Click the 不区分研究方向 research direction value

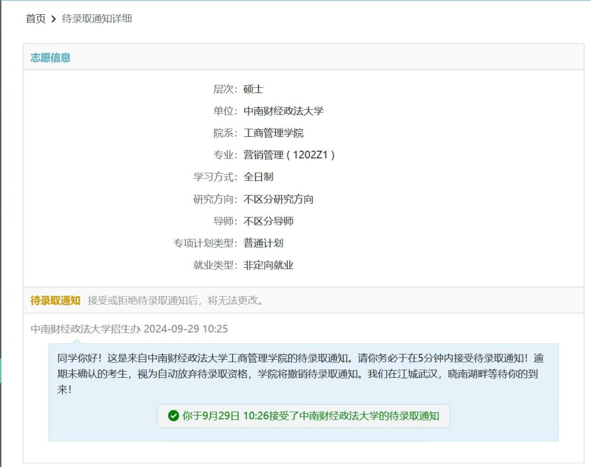(x=279, y=199)
